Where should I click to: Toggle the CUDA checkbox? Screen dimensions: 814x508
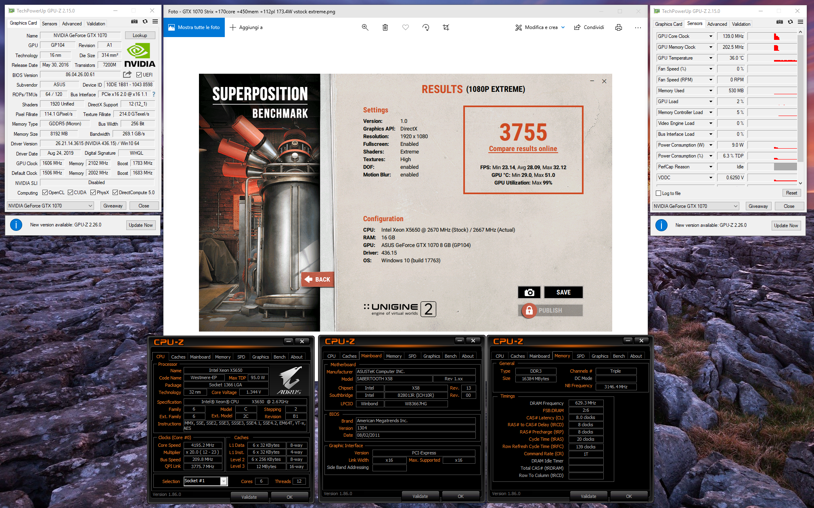click(71, 193)
